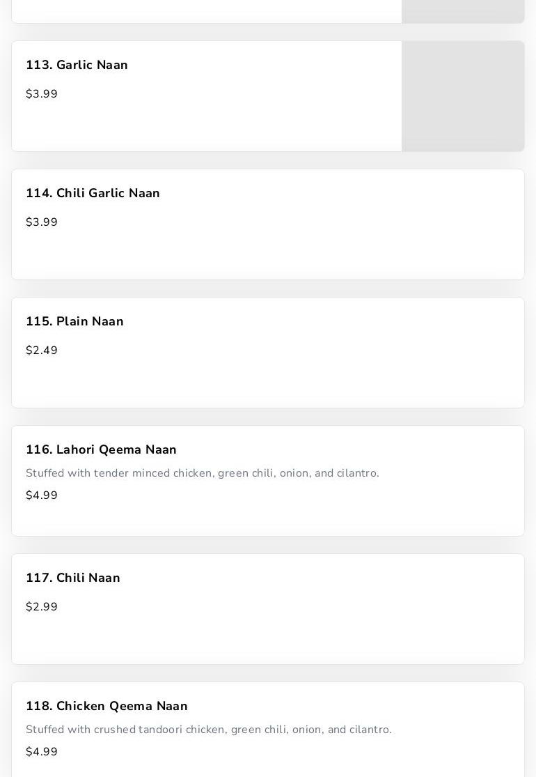Click the Lahori Qeema Naan minced chicken description

(202, 473)
